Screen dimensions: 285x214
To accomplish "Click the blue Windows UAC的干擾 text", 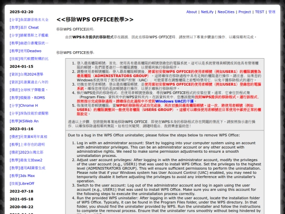I will click(x=174, y=101).
